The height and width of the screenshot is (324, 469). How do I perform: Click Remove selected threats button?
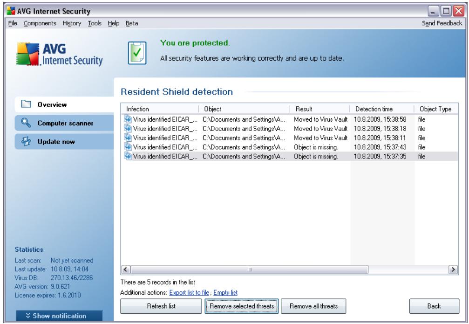(242, 306)
